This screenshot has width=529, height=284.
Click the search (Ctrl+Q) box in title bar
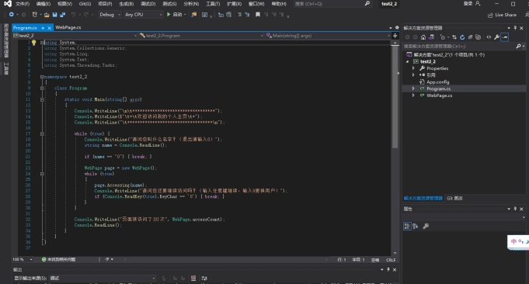pyautogui.click(x=332, y=4)
